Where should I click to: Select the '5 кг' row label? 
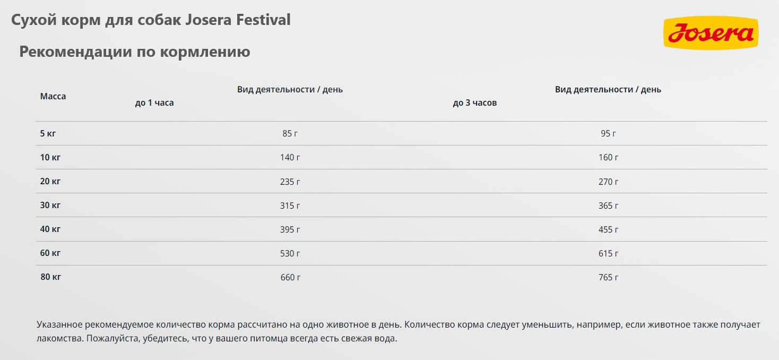(48, 134)
